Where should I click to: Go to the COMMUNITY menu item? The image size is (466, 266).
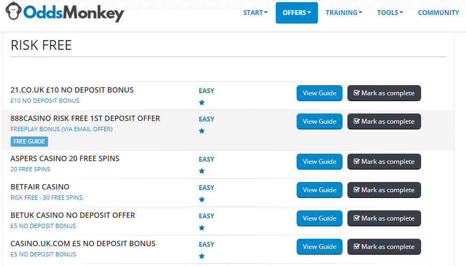pyautogui.click(x=438, y=13)
